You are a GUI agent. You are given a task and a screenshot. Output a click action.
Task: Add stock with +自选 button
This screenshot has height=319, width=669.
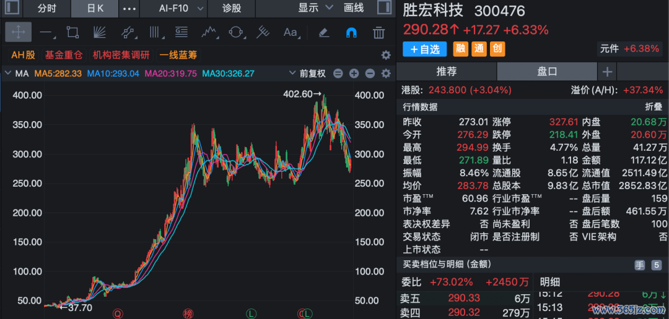pyautogui.click(x=424, y=49)
